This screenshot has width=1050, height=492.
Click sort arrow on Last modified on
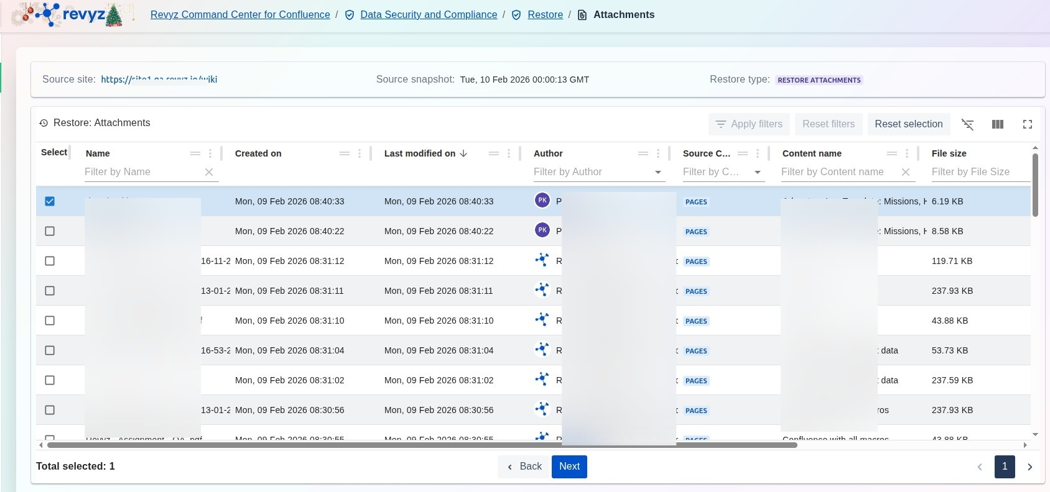(463, 153)
